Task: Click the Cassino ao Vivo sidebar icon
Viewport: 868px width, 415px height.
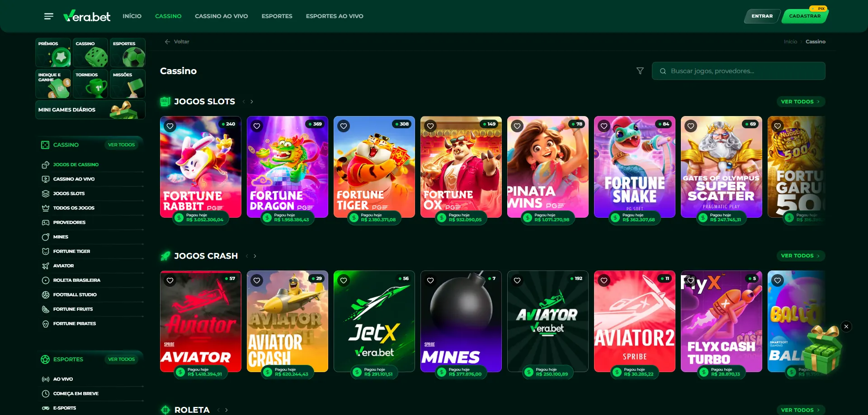Action: pyautogui.click(x=45, y=179)
